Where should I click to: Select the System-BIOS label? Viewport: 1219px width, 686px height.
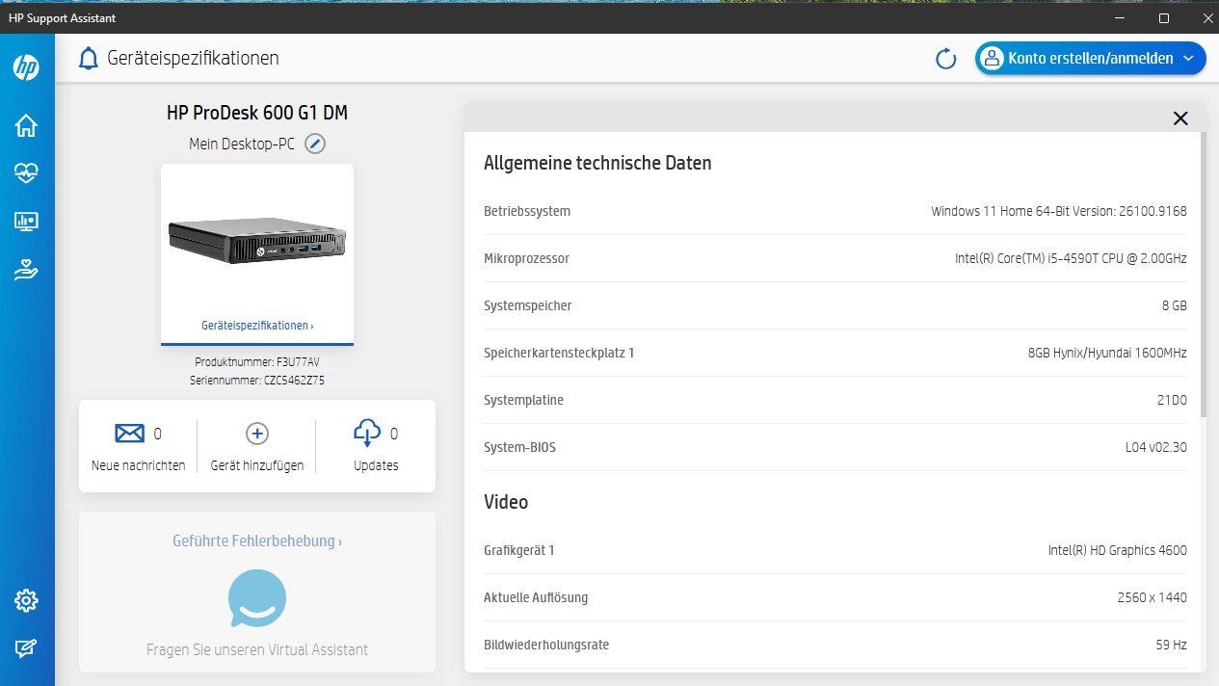[x=519, y=447]
